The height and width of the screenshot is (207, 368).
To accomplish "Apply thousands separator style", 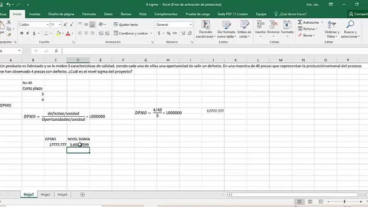I will (175, 33).
